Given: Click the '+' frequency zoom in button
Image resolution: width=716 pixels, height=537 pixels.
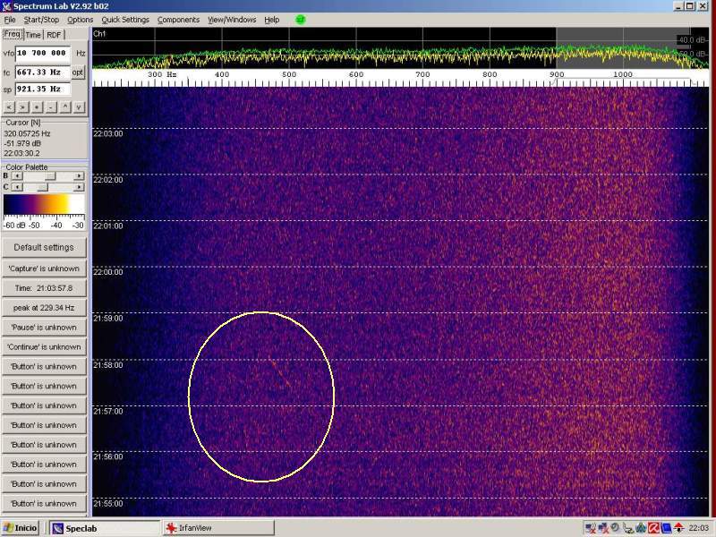Looking at the screenshot, I should 36,107.
